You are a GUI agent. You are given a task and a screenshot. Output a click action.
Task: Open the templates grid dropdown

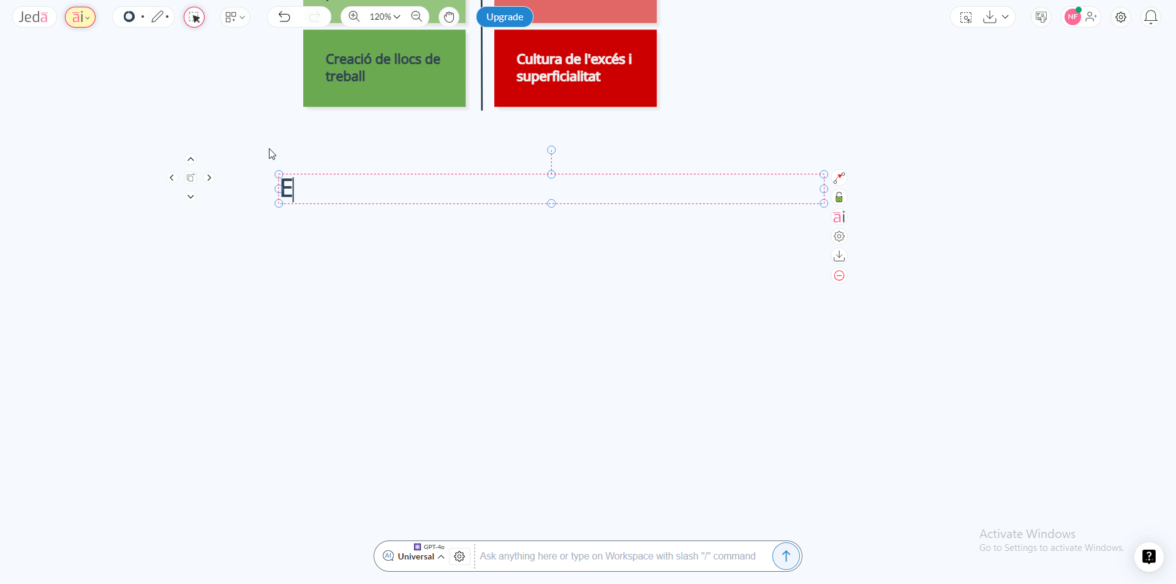tap(235, 17)
